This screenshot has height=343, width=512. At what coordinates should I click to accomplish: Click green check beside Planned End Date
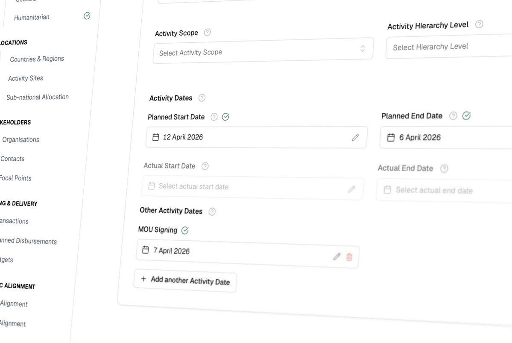(x=467, y=115)
